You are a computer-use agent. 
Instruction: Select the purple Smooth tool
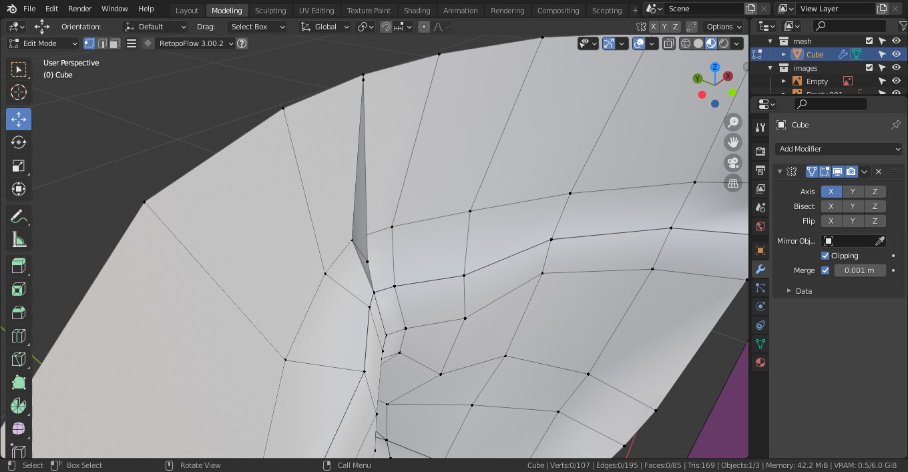click(19, 429)
